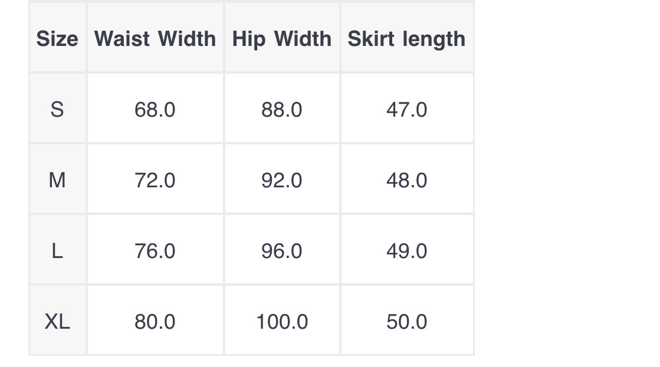Click skirt length value 50.0
This screenshot has height=367, width=660.
coord(406,322)
